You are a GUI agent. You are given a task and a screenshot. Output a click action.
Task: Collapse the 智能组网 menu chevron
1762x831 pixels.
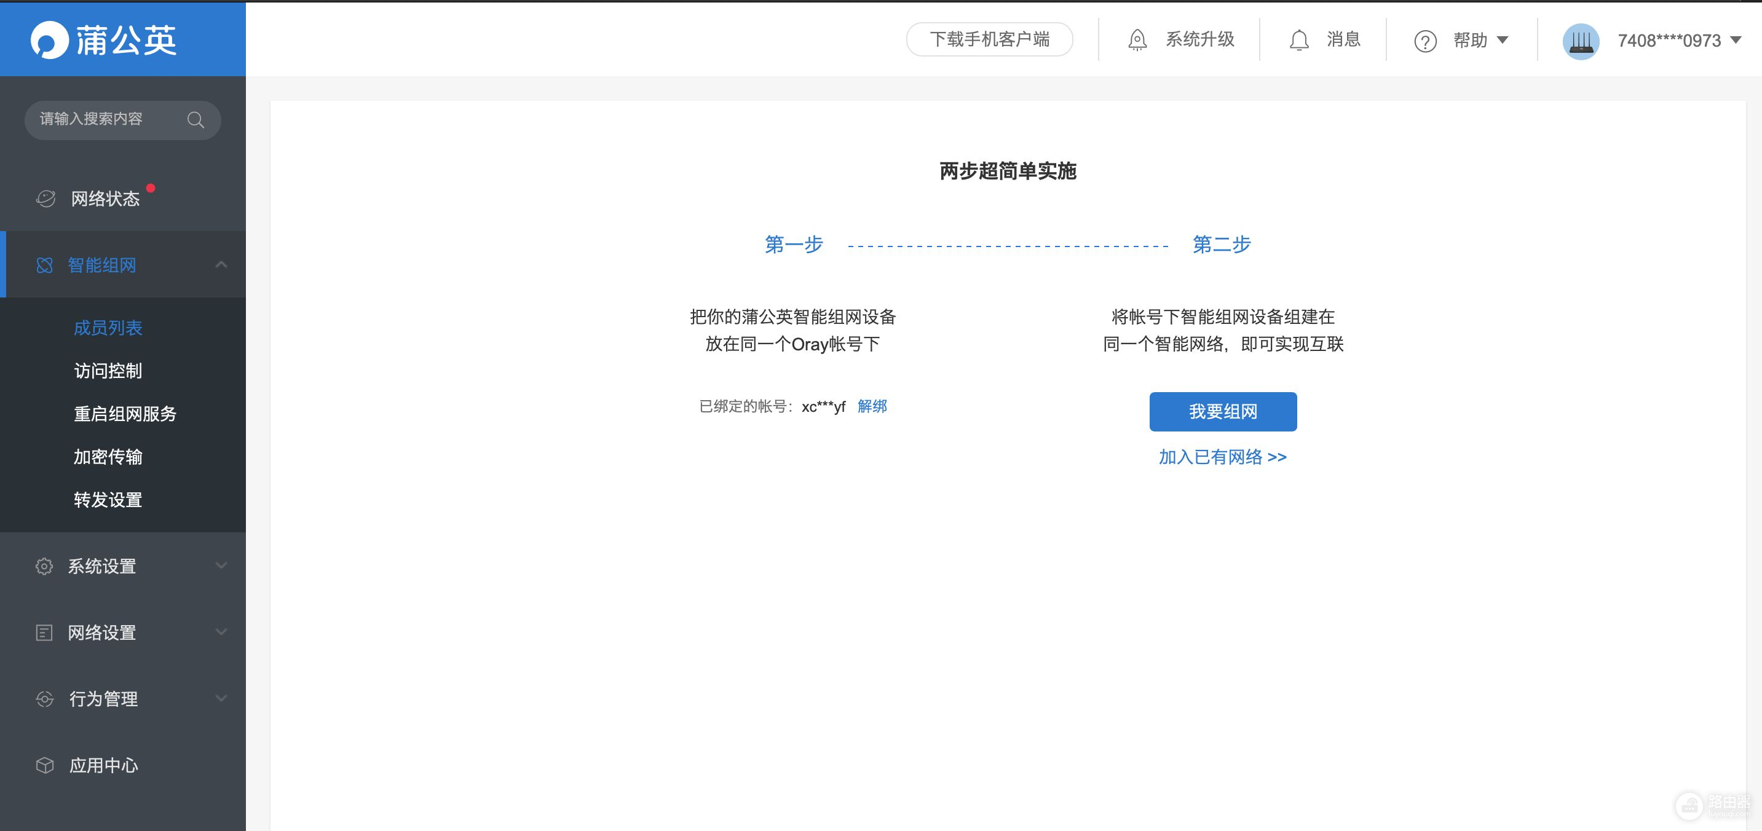[x=221, y=265]
